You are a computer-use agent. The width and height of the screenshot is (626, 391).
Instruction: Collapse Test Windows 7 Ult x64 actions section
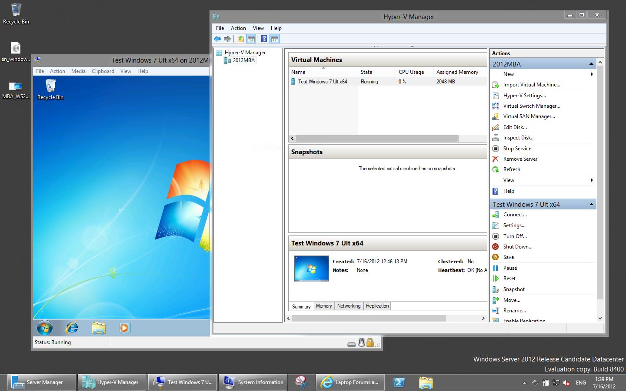[591, 204]
